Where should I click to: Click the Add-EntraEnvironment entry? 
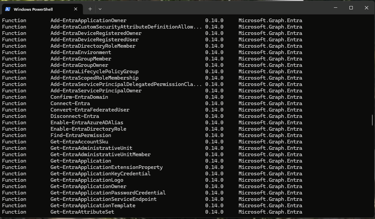tap(81, 52)
